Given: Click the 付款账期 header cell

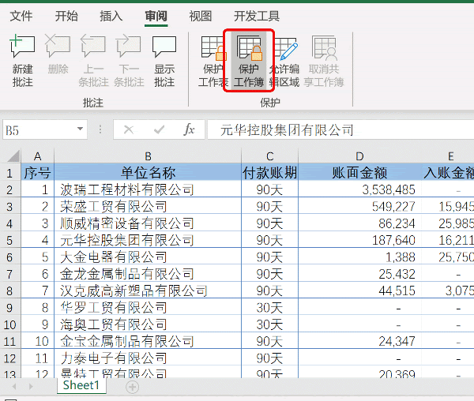Looking at the screenshot, I should [x=269, y=173].
